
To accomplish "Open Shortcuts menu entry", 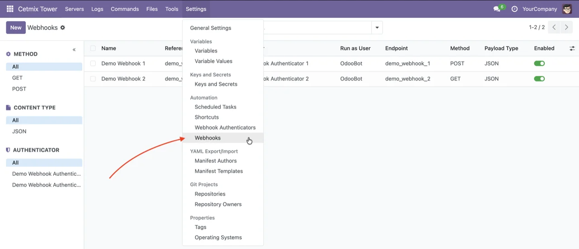I will tap(223, 117).
